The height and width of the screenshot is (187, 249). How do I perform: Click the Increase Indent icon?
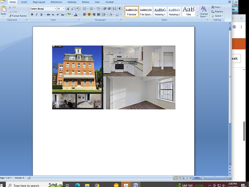pos(109,9)
